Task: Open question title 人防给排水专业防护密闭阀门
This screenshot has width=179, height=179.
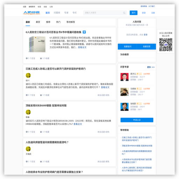Action: coord(54,172)
